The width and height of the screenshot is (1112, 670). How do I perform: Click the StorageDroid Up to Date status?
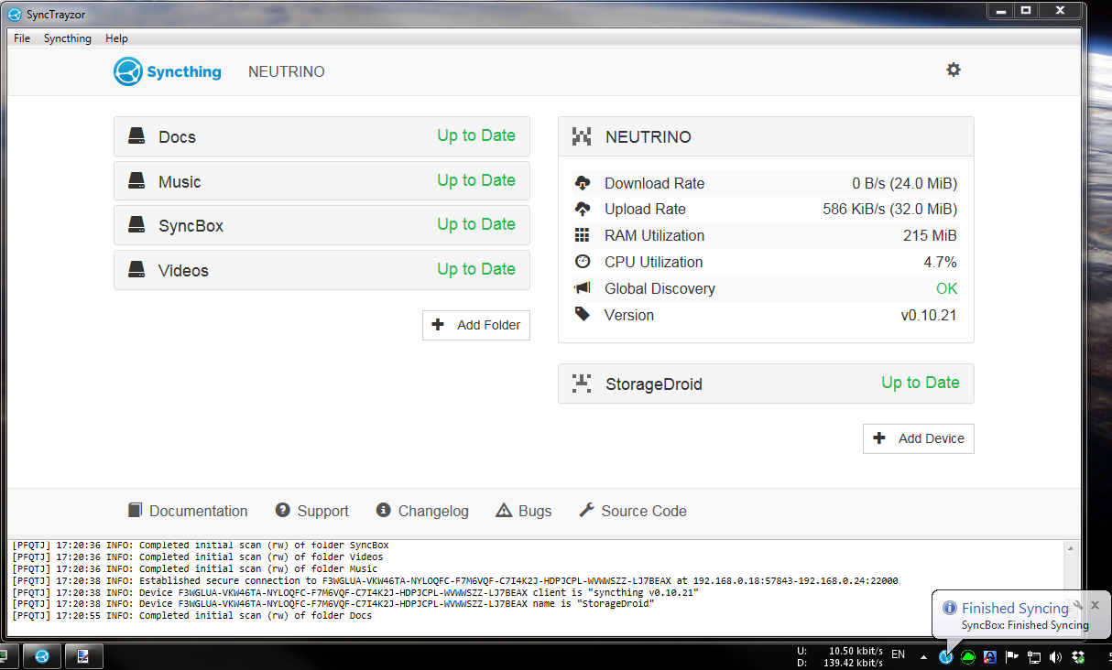coord(921,383)
